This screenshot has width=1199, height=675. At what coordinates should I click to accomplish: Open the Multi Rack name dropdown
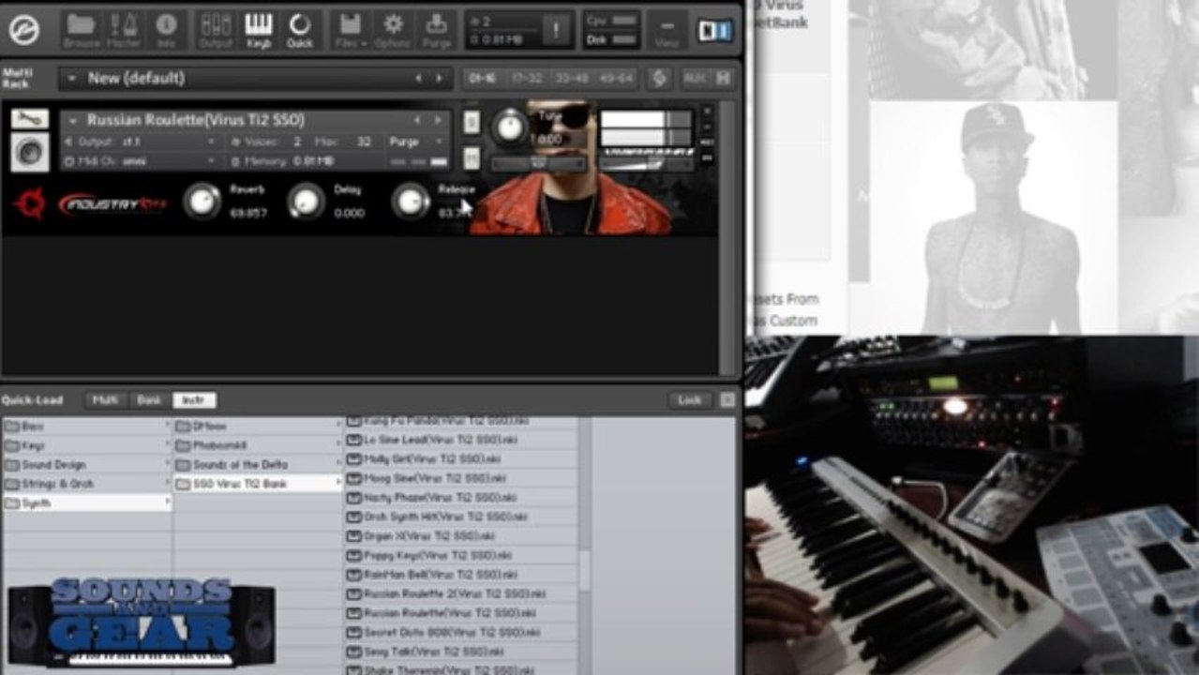pyautogui.click(x=70, y=79)
